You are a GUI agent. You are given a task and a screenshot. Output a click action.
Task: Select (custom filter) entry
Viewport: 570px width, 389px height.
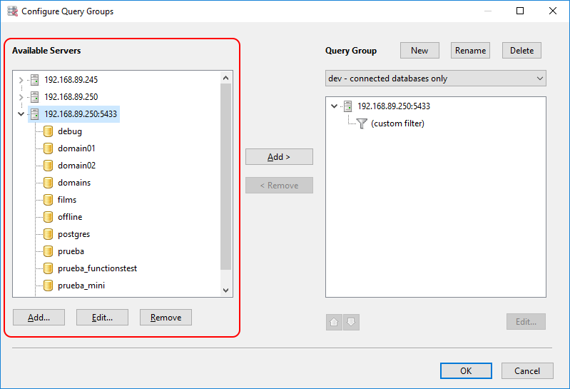tap(397, 123)
